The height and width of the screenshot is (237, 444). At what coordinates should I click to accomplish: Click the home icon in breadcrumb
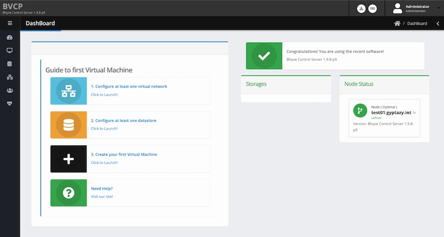tap(397, 23)
